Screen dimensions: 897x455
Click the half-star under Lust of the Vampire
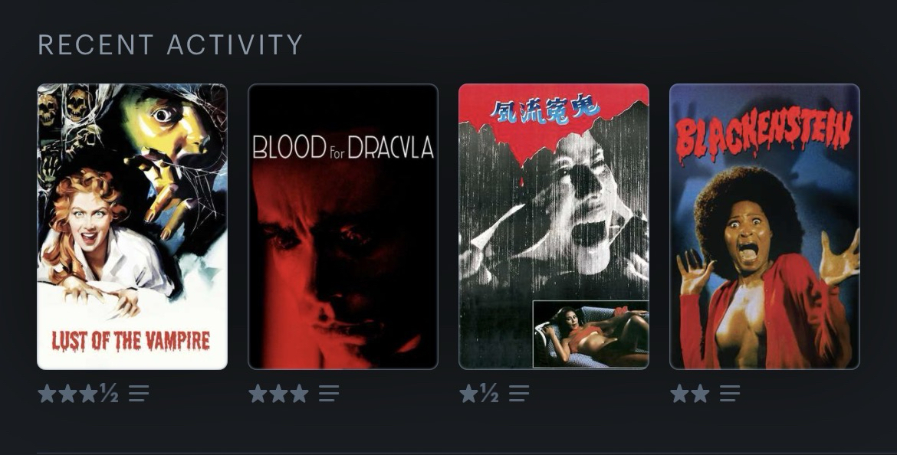pyautogui.click(x=109, y=393)
